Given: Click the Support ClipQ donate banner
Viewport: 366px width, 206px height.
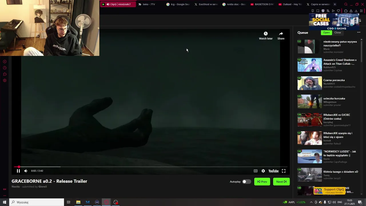Looking at the screenshot, I should (x=330, y=191).
